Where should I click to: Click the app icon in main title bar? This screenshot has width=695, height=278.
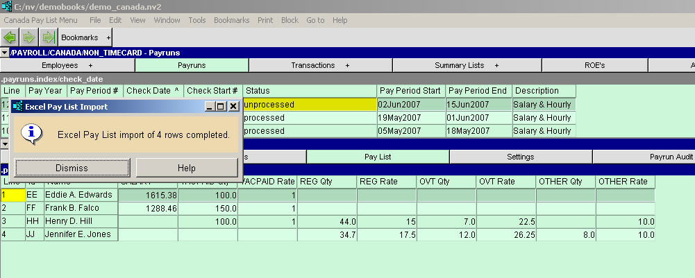pyautogui.click(x=6, y=6)
